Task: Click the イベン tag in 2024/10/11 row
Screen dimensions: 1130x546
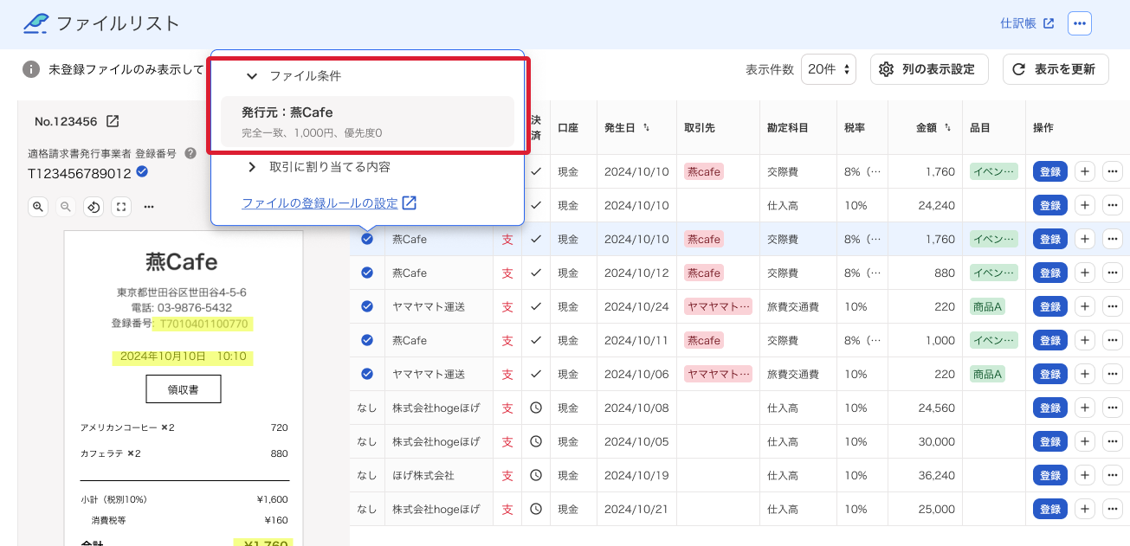Action: [x=994, y=340]
